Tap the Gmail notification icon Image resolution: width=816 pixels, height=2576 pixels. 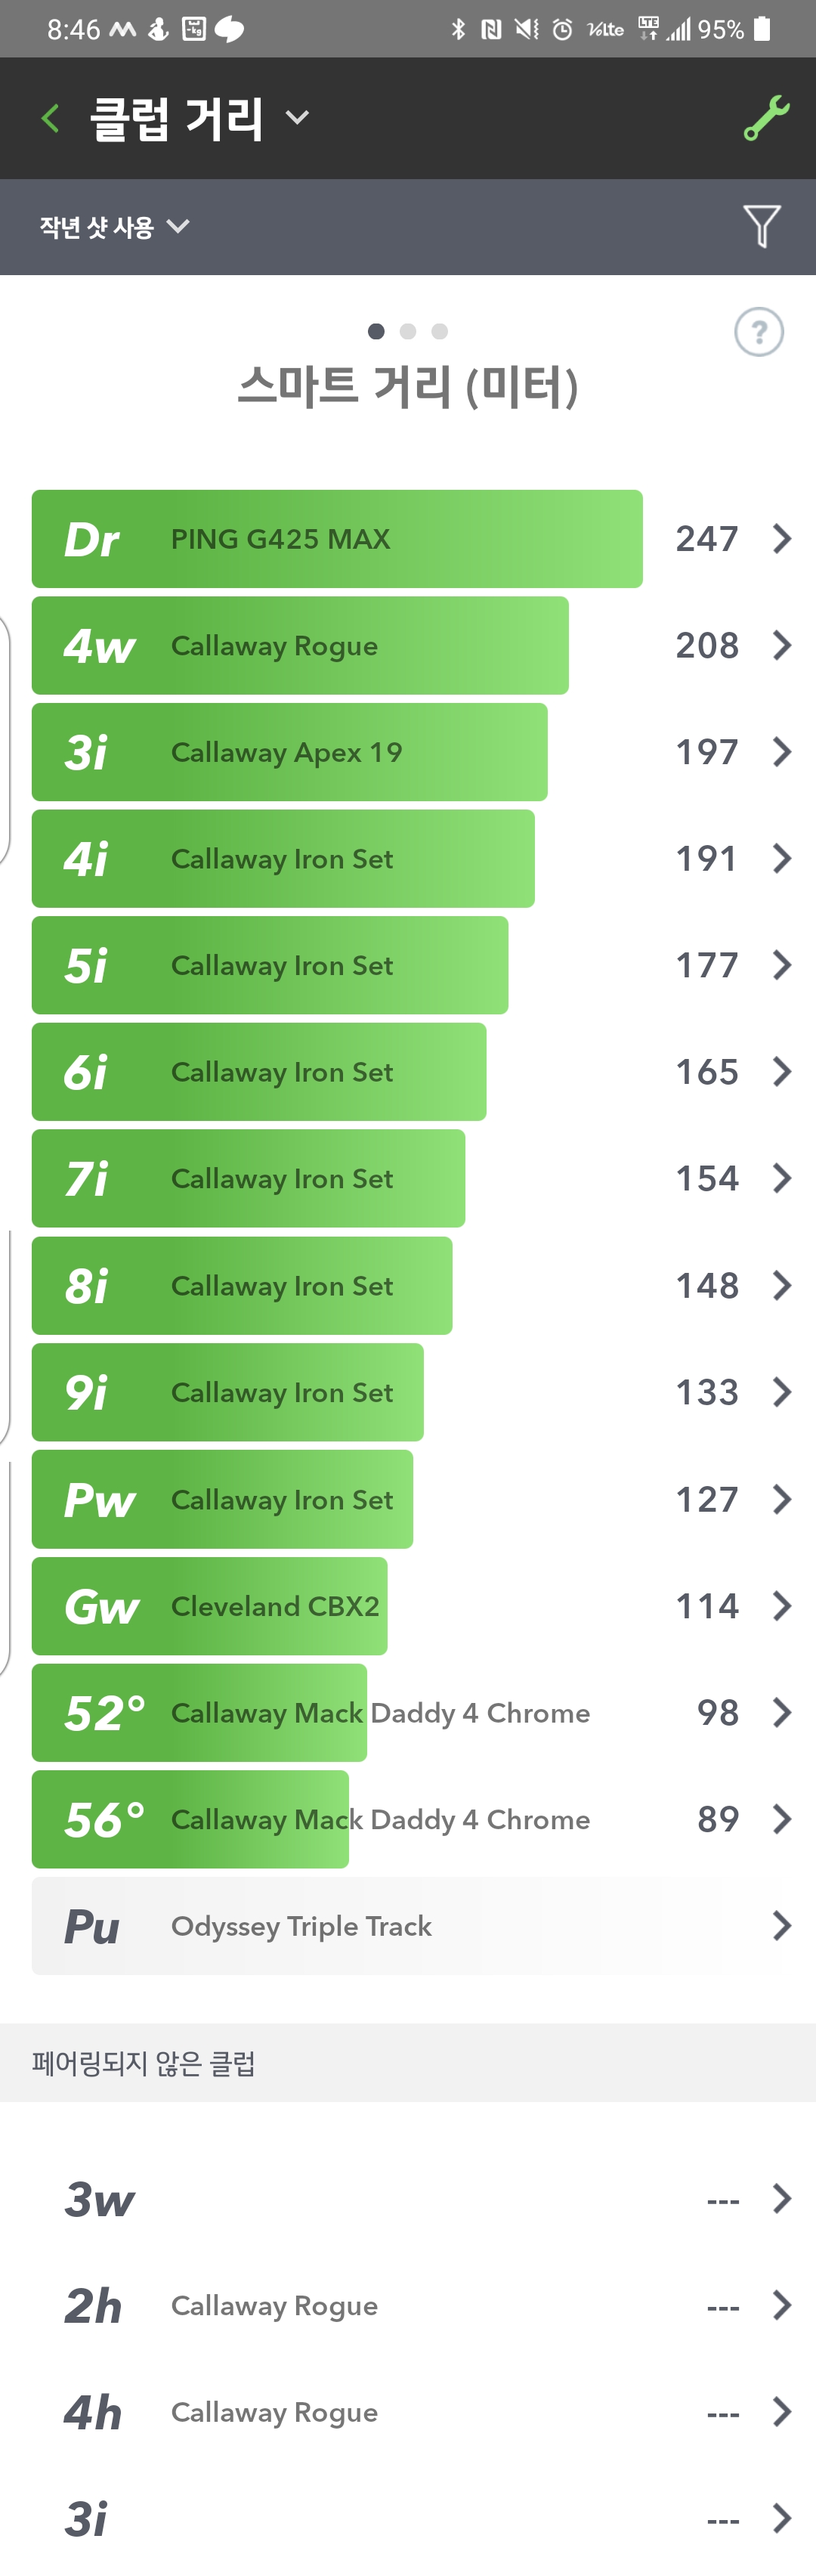pos(122,29)
